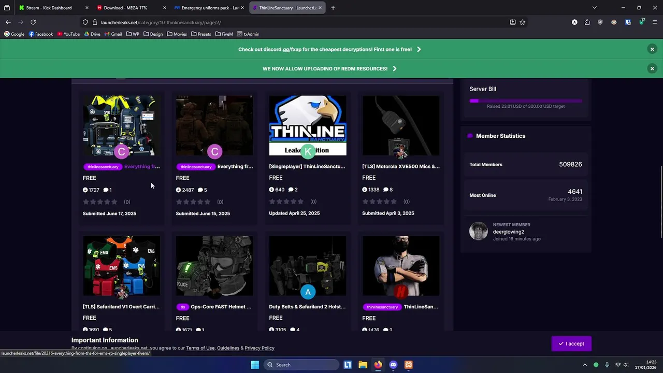
Task: Open the Gmail bookmark
Action: [113, 34]
